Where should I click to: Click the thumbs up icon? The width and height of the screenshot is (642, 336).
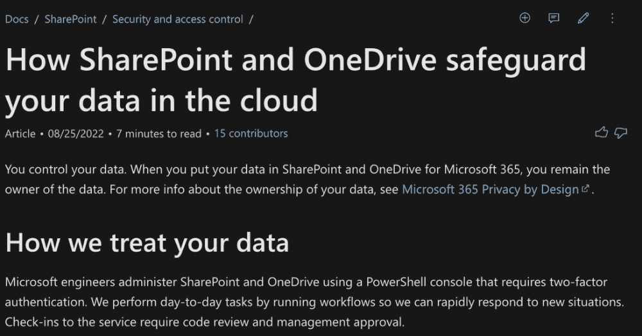(601, 133)
